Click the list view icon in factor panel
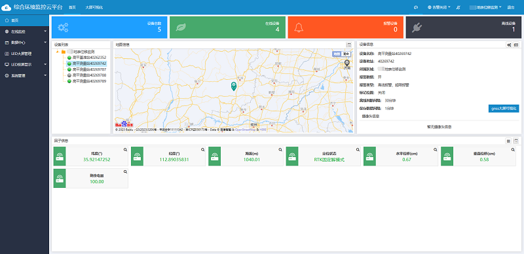Screen dimensions: 524x254 (508, 141)
